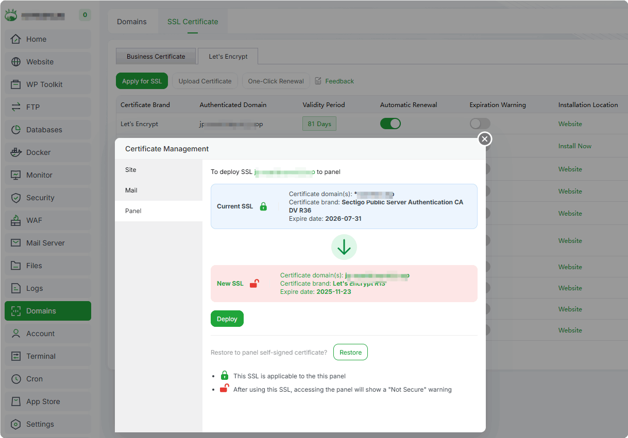
Task: Click Website link in the first row
Action: point(570,124)
